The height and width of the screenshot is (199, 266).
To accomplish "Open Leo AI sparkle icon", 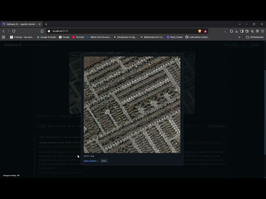I will [252, 31].
